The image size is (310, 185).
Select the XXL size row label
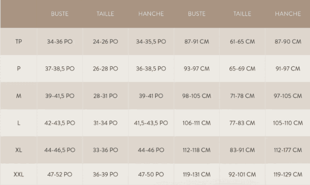coord(19,174)
